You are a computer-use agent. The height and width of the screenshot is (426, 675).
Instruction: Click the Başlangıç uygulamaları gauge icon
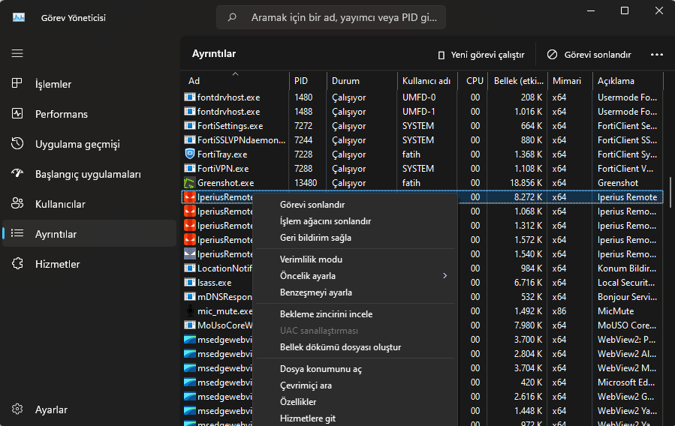point(17,173)
